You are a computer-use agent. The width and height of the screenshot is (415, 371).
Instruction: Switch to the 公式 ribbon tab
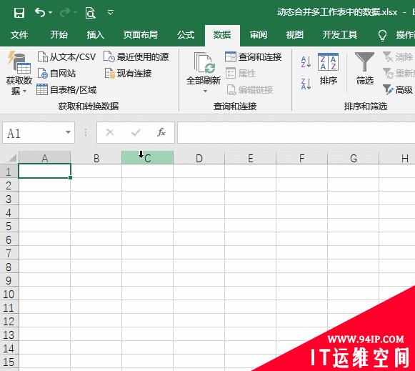(x=186, y=35)
